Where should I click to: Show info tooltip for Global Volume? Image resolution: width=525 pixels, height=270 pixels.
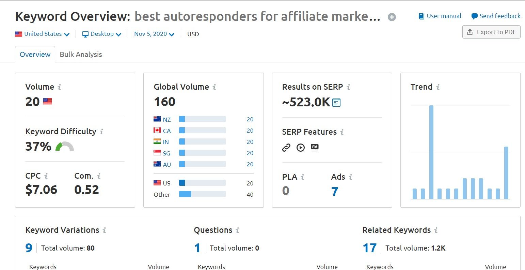click(214, 87)
